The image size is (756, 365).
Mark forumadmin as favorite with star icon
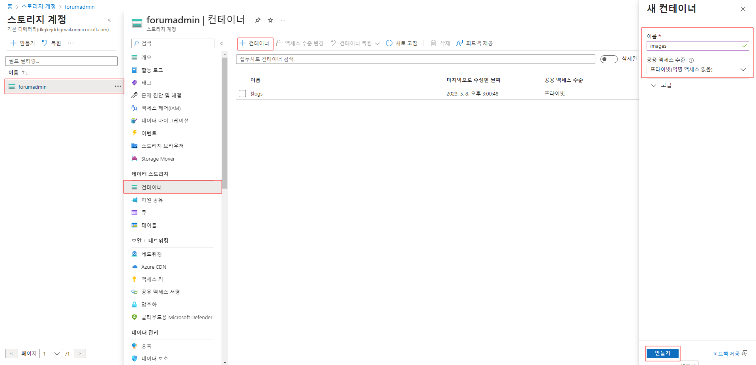pos(270,20)
